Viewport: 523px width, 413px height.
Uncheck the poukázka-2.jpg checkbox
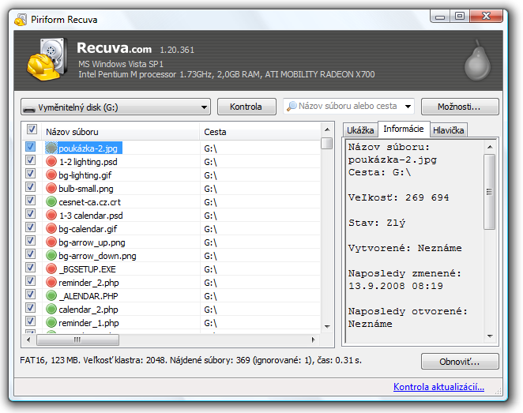pos(30,146)
